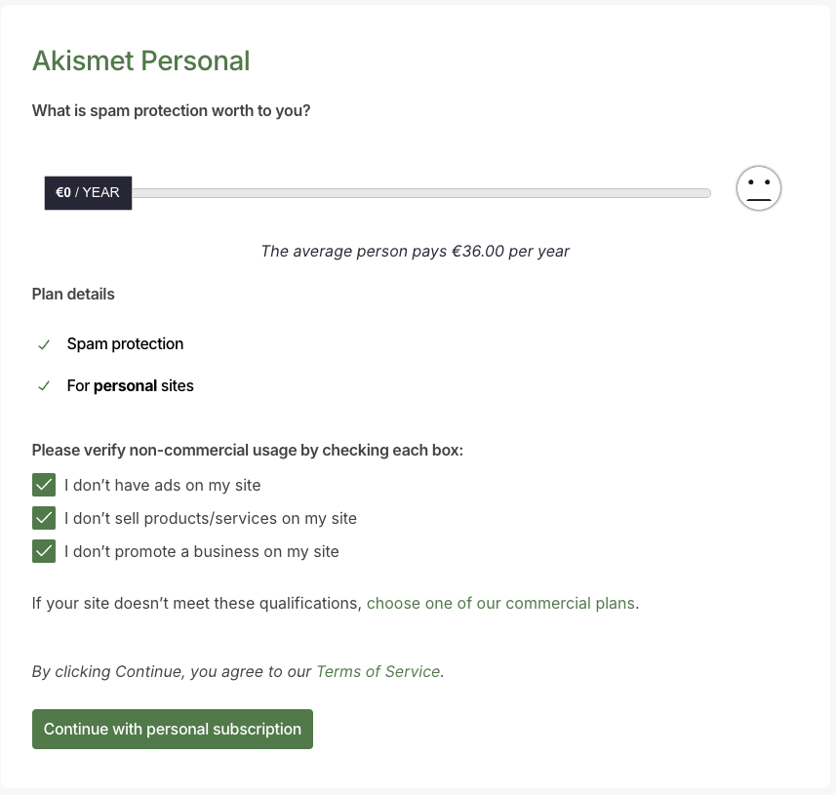Screen dimensions: 836x795
Task: Click the checkmark icon beside personal sites
Action: tap(44, 386)
